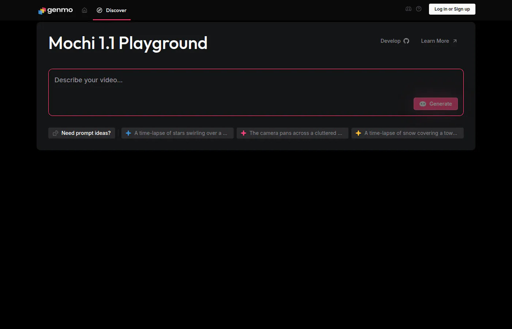Click the Mochi 1.1 Playground heading
The width and height of the screenshot is (512, 329).
click(128, 43)
